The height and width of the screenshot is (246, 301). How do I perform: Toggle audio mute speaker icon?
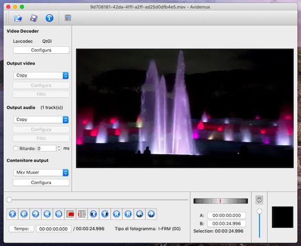(260, 200)
